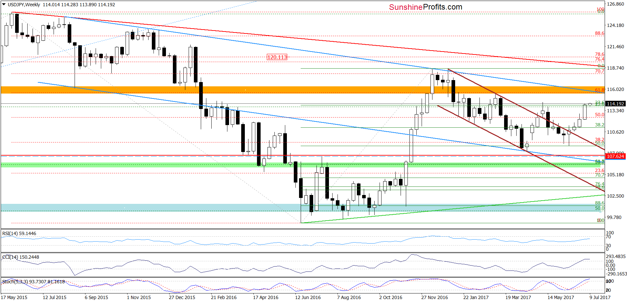This screenshot has height=302, width=627.
Task: Select the red 50.0 Fibonacci label near 113.340
Action: pos(599,115)
